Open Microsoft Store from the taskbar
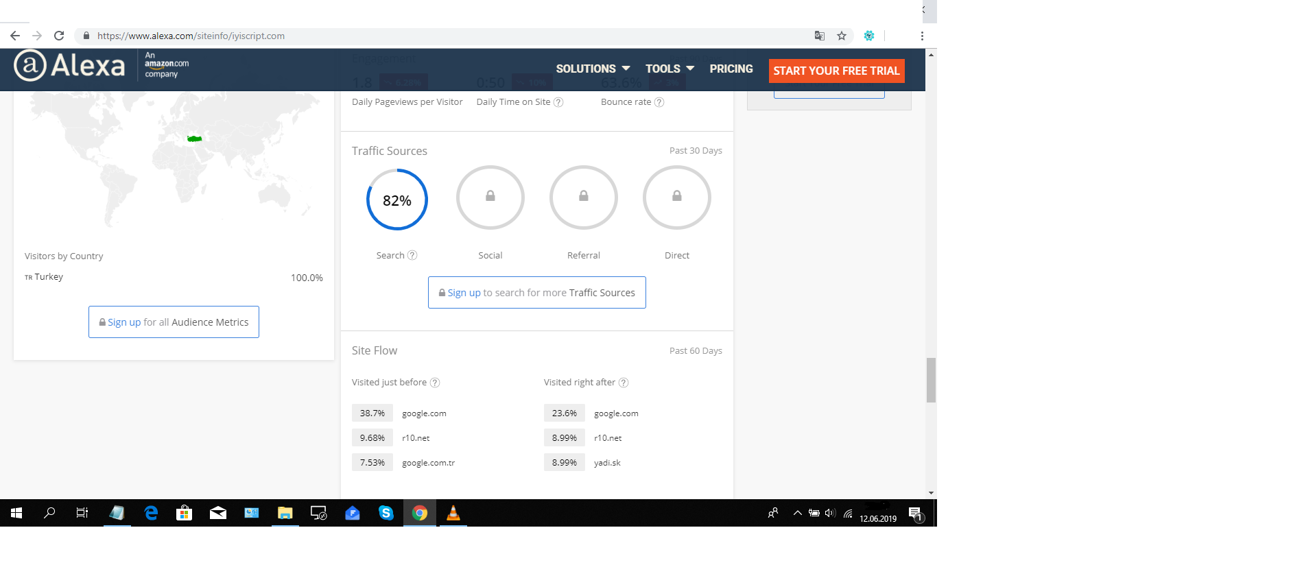The height and width of the screenshot is (565, 1291). (x=185, y=513)
